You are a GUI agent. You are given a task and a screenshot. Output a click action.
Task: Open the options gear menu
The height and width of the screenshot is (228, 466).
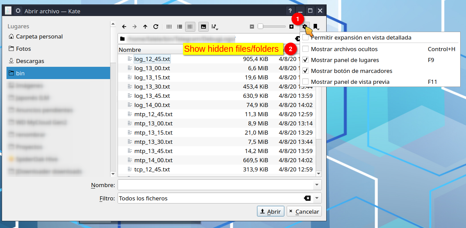click(x=304, y=27)
